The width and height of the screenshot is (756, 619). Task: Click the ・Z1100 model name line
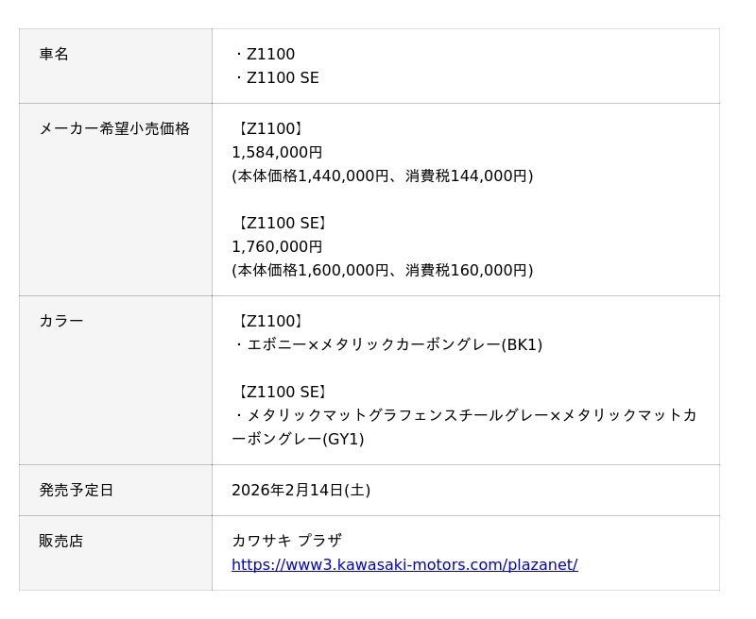point(265,55)
